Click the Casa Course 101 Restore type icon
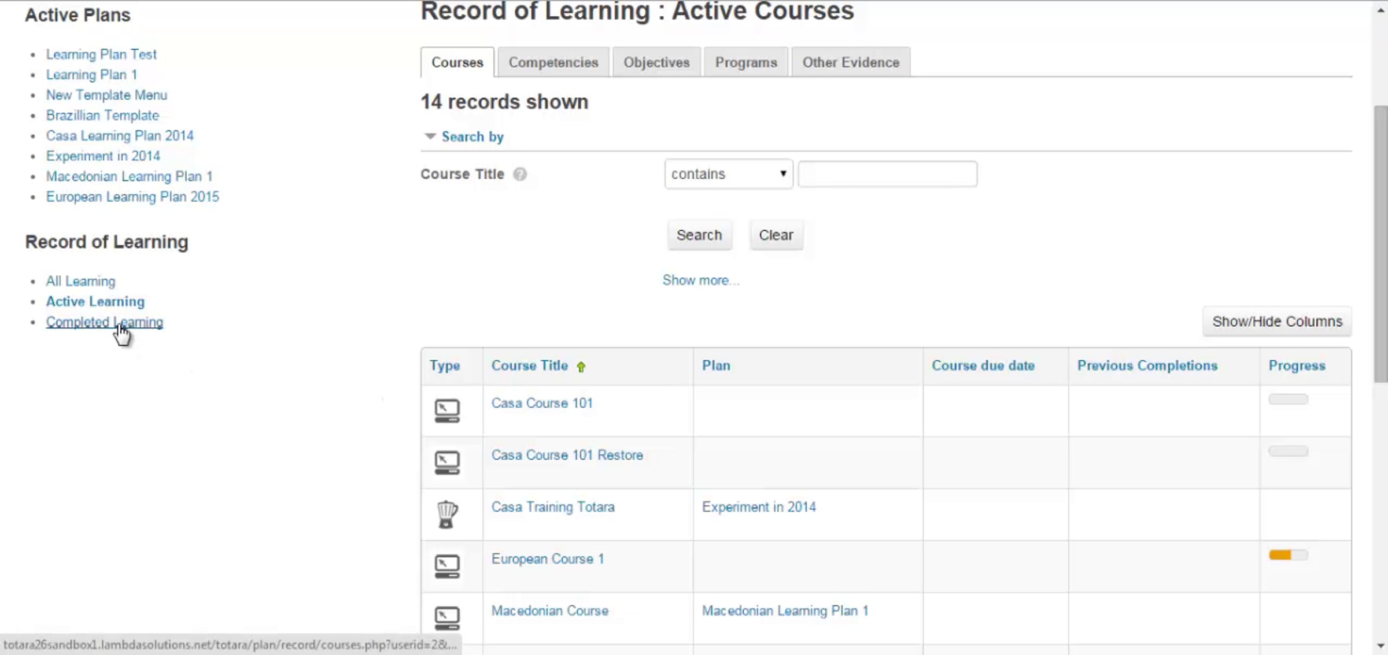Screen dimensions: 1388x655 (x=446, y=463)
